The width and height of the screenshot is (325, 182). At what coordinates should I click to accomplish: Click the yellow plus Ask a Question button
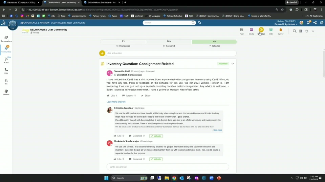click(102, 53)
